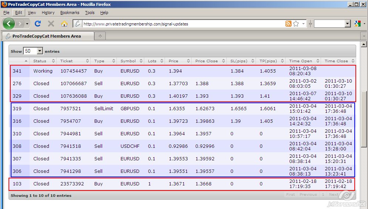The height and width of the screenshot is (209, 368).
Task: Open the View menu
Action: 32,13
